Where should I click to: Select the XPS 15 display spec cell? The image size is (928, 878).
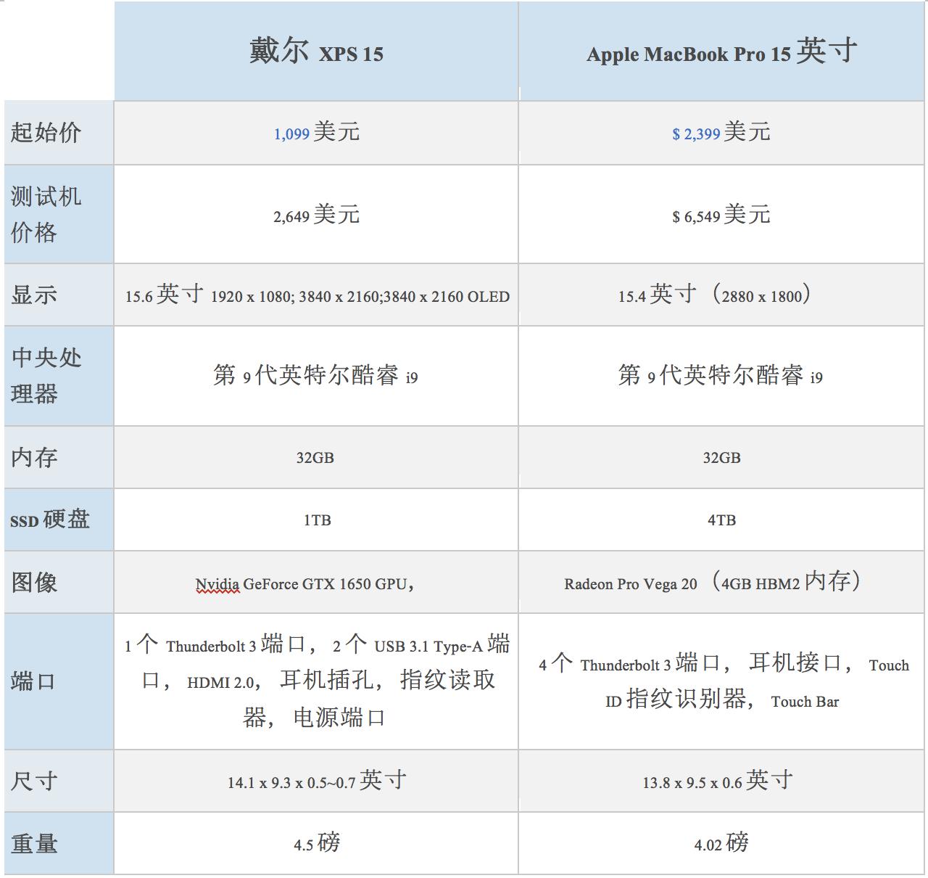315,295
